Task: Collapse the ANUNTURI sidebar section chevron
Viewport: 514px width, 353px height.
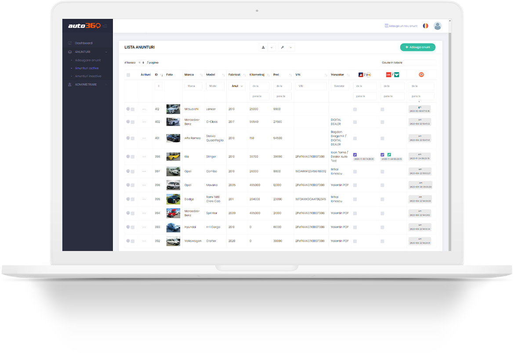Action: click(x=106, y=52)
